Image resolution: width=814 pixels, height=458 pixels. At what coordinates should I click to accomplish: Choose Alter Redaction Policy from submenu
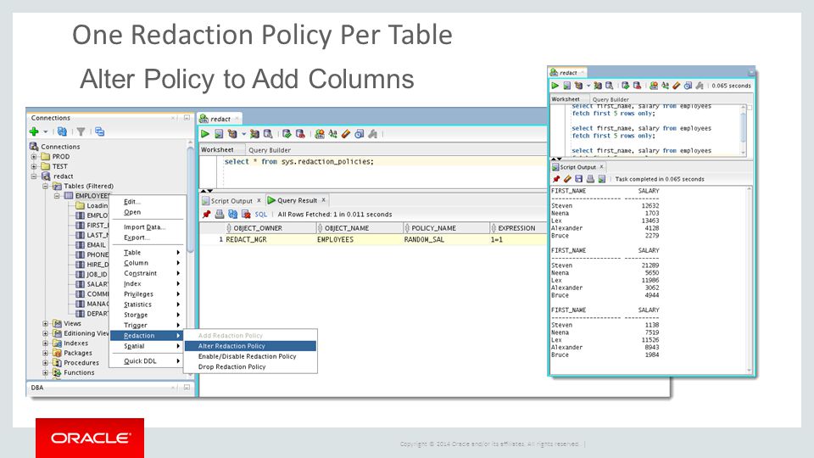250,346
